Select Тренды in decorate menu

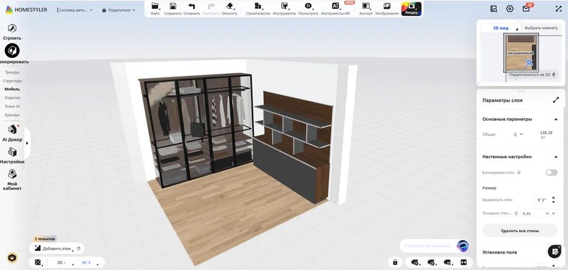[x=13, y=73]
